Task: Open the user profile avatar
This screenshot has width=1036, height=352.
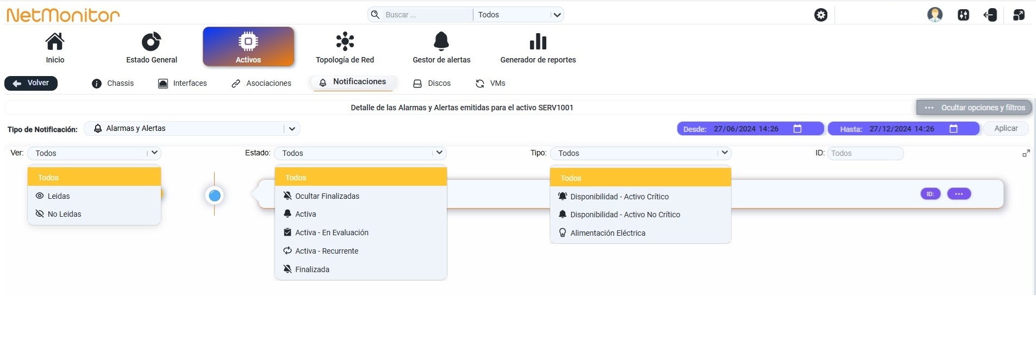Action: click(935, 15)
